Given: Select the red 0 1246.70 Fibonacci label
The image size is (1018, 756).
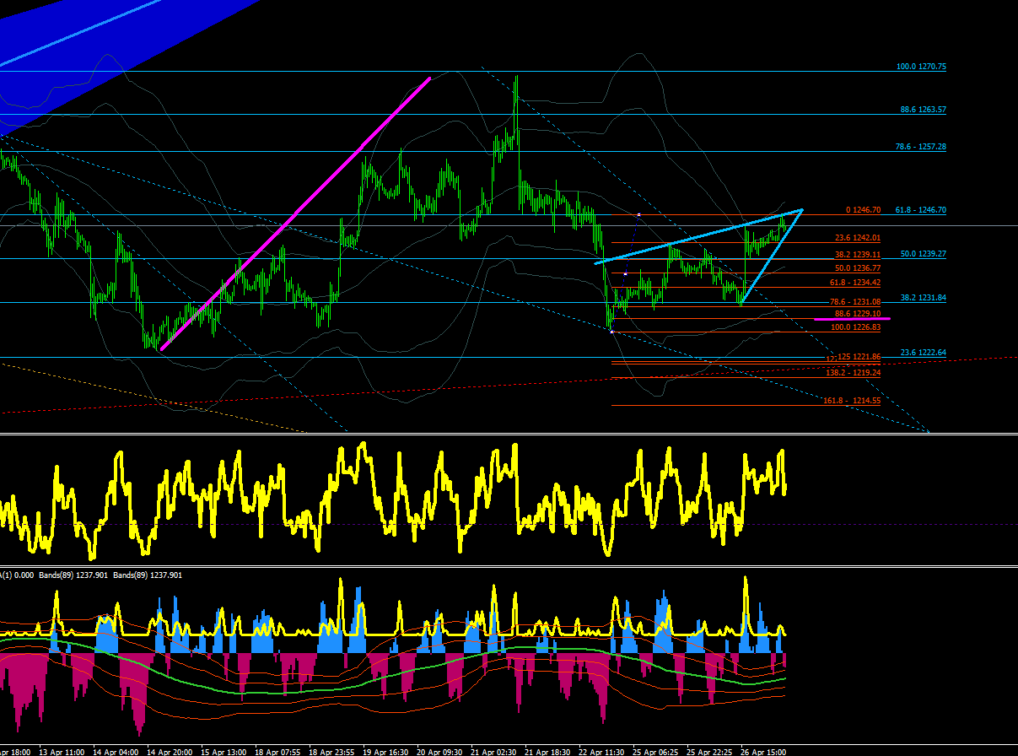Looking at the screenshot, I should click(x=863, y=210).
